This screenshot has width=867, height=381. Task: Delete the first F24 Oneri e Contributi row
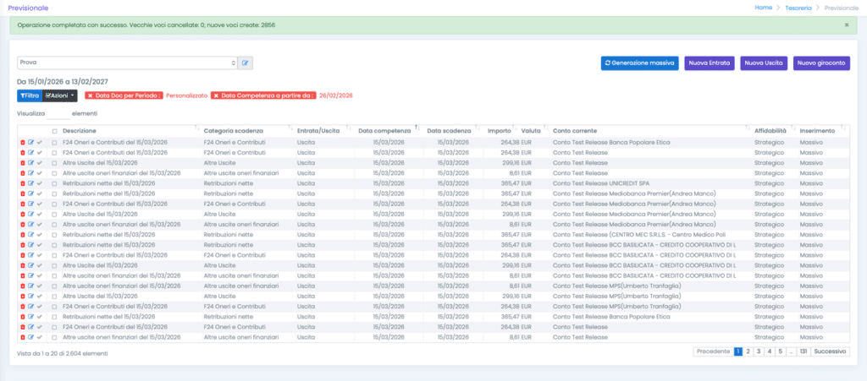point(23,143)
